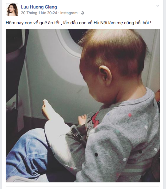Click the time 20:24 in the post header
The height and width of the screenshot is (189, 166).
(x=52, y=13)
